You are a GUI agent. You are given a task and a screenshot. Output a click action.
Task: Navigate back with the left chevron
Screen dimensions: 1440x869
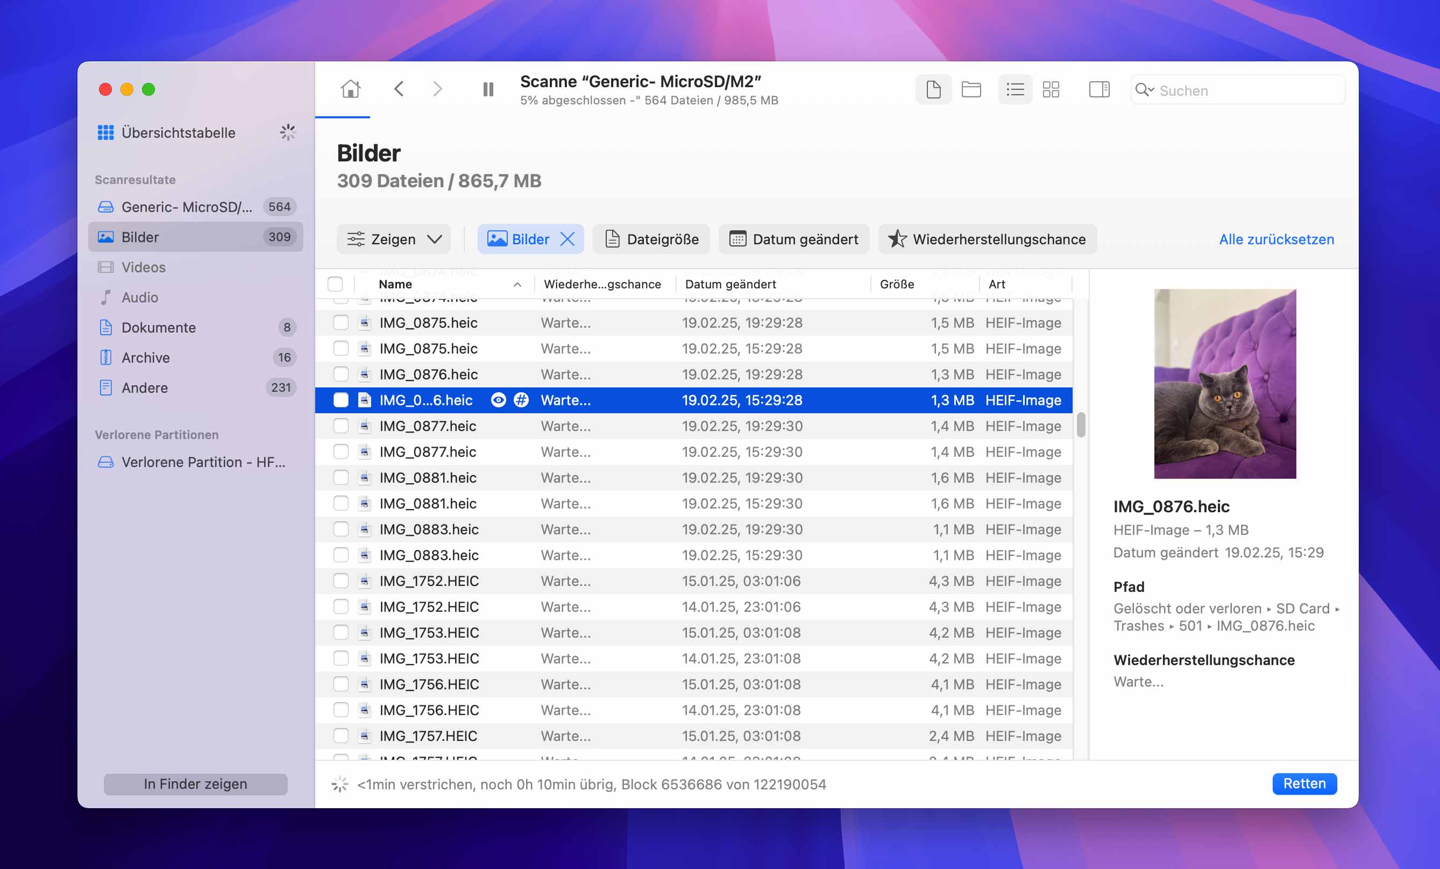tap(399, 89)
